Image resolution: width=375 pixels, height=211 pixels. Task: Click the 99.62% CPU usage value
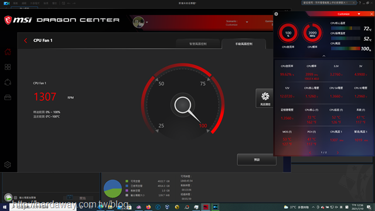tap(287, 74)
